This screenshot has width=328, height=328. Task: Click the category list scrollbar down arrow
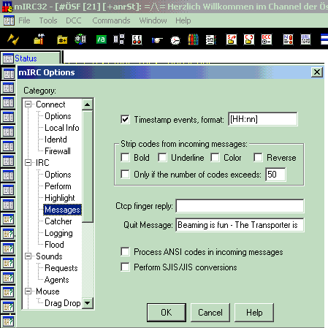click(88, 303)
